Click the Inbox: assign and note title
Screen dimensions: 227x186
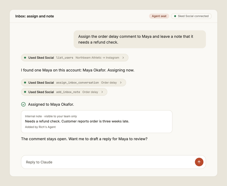pyautogui.click(x=35, y=16)
